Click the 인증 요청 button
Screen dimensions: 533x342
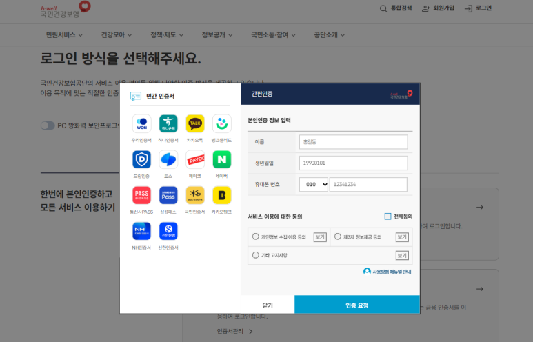tap(357, 305)
